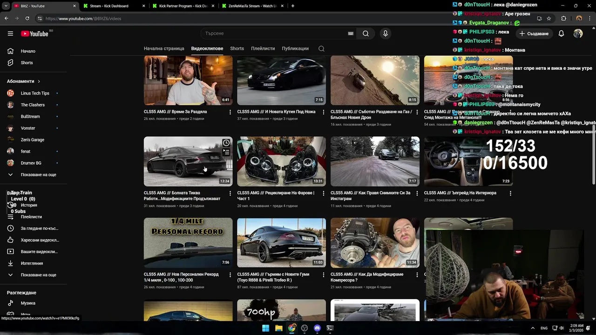Open options for 'Как Да Модифицираме Компресора' video
The image size is (596, 335).
[417, 275]
